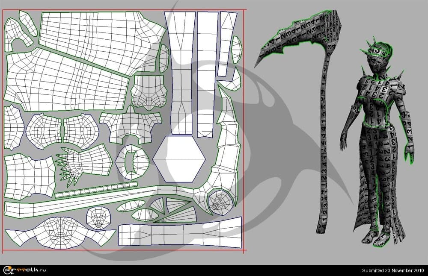
Task: Pick the ring-shaped donut UV island
Action: pos(132,161)
